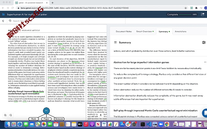Image resolution: width=207 pixels, height=129 pixels.
Task: Switch to Document Notes tab
Action: pyautogui.click(x=124, y=32)
